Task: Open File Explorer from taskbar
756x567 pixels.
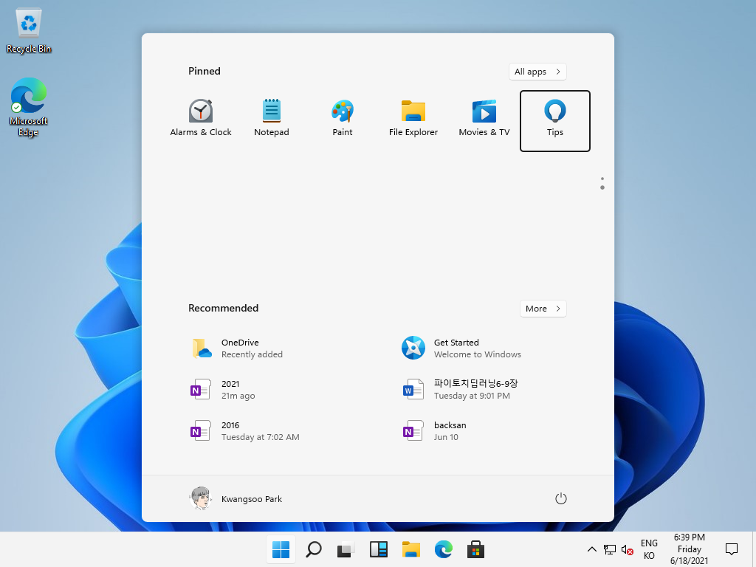Action: click(x=410, y=549)
